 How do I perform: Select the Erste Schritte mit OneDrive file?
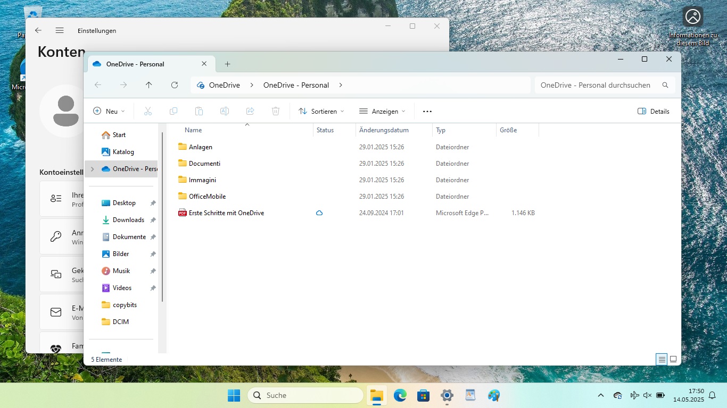click(226, 213)
